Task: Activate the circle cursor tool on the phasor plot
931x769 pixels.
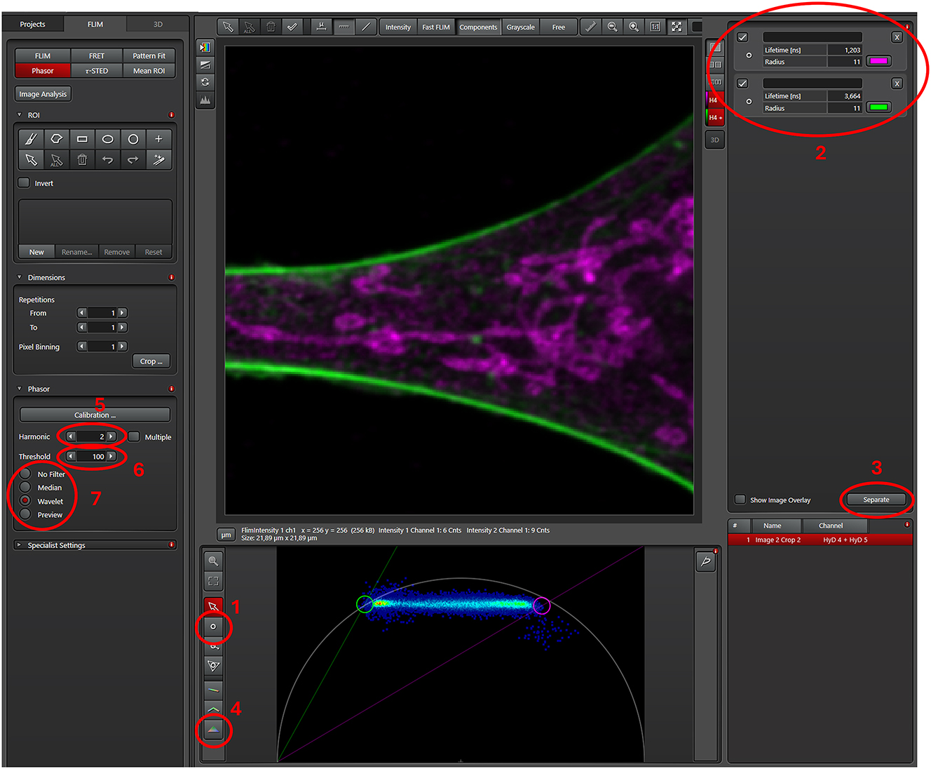Action: [213, 627]
